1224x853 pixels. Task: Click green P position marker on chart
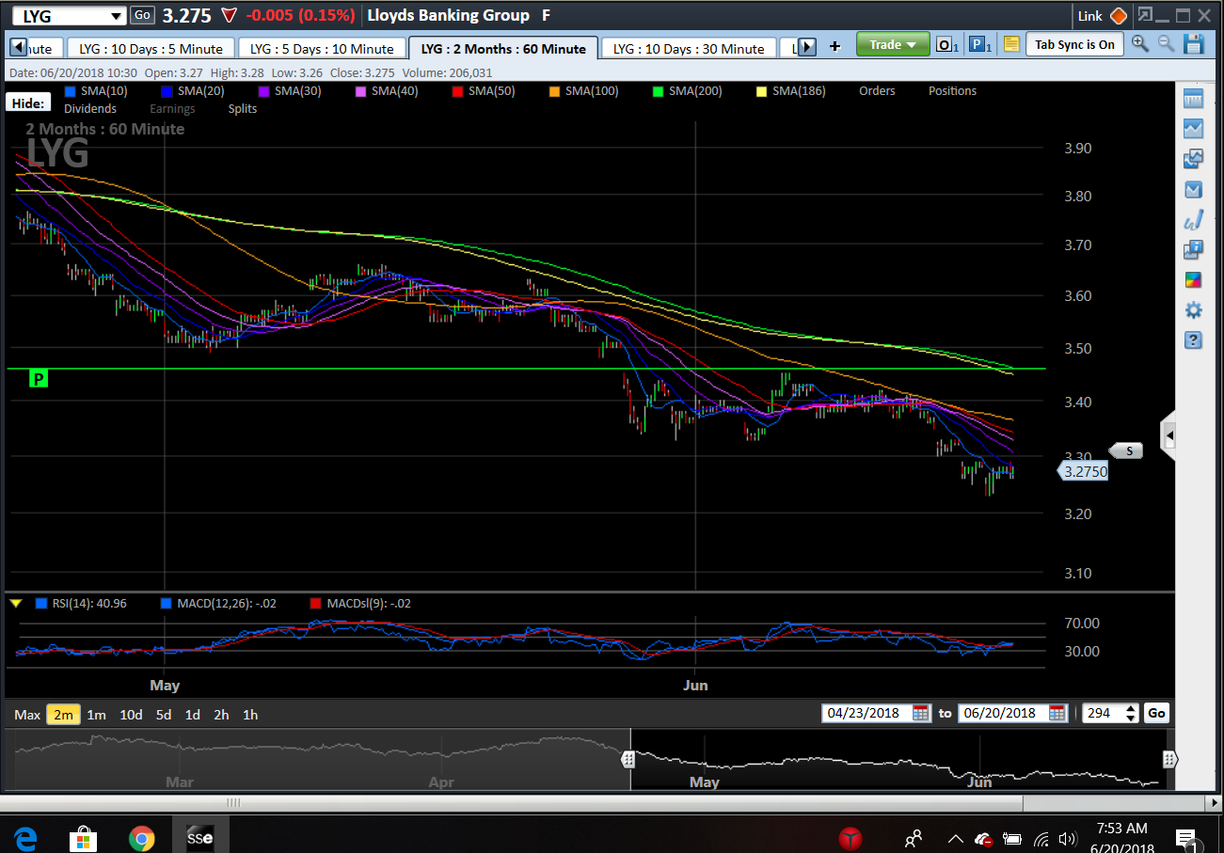coord(39,379)
